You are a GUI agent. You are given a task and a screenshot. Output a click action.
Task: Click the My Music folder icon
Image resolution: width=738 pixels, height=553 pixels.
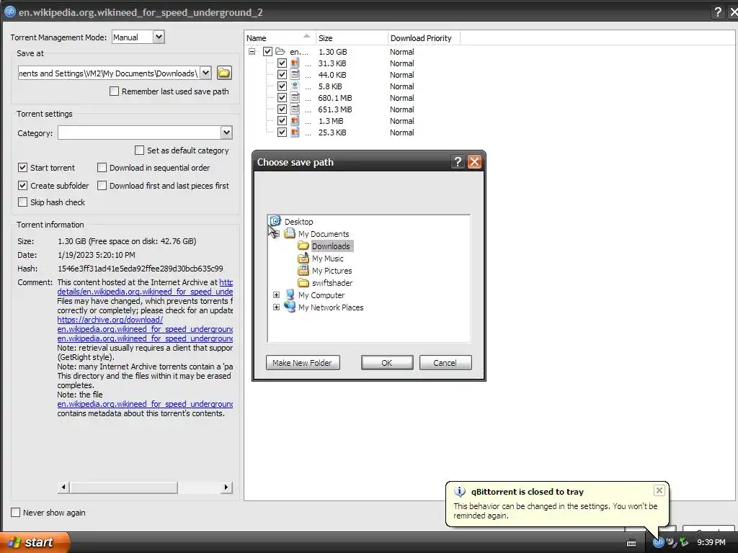[303, 258]
